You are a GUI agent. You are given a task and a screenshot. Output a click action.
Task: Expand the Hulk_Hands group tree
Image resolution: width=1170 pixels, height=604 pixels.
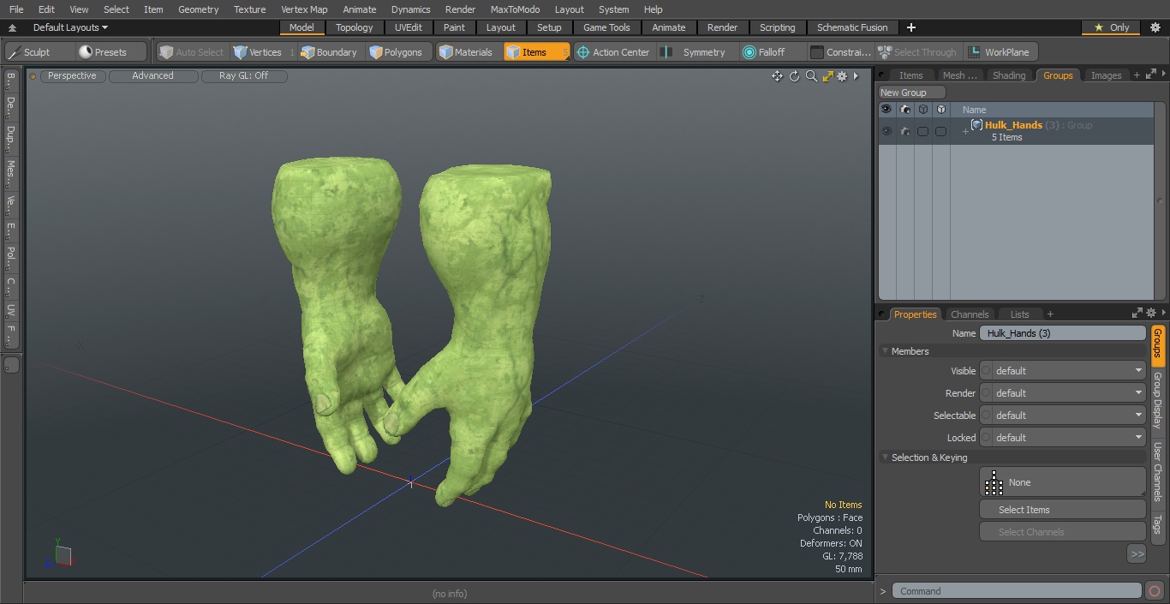[965, 131]
